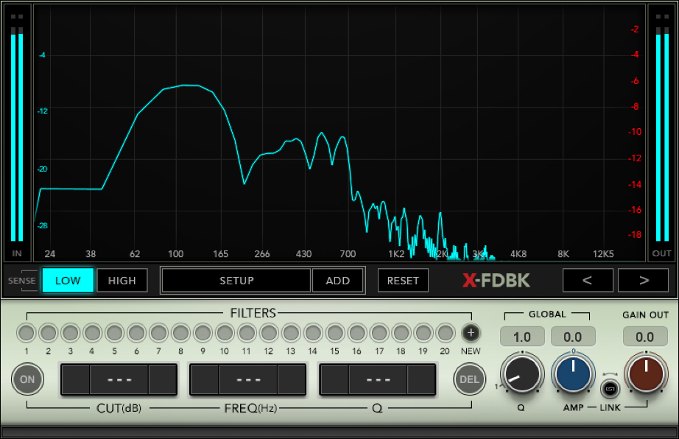This screenshot has width=679, height=439.
Task: Click the Q-AMP link icon button
Action: point(609,387)
